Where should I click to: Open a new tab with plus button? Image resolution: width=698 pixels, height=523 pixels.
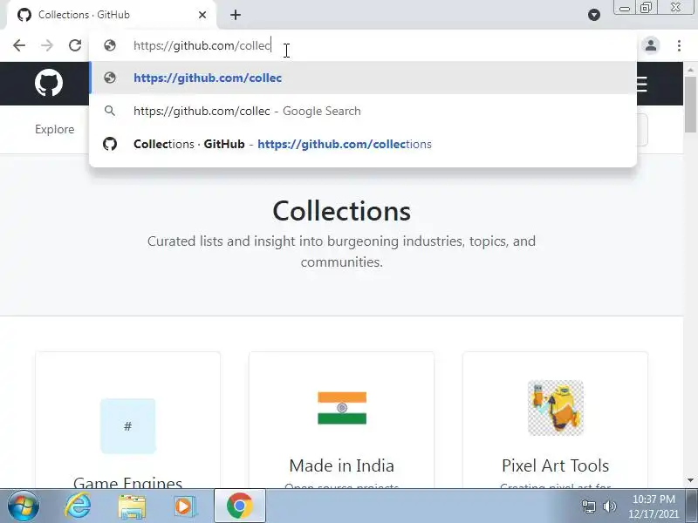[x=236, y=15]
